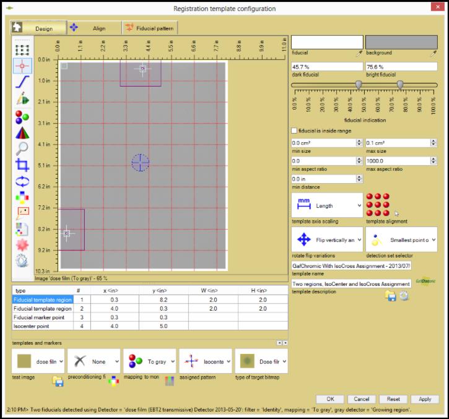Open the test image dropdown
Image resolution: width=449 pixels, height=419 pixels.
38,361
